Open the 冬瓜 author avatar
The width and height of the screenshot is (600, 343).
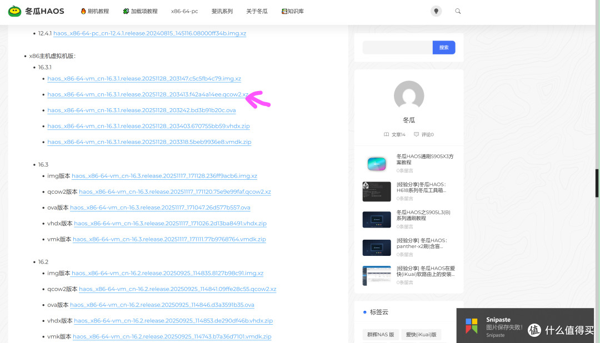409,95
